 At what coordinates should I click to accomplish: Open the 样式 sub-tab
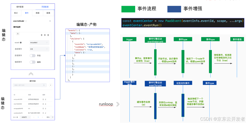pos(16,13)
